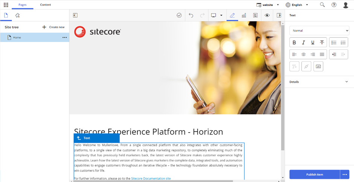Viewport: 354px width, 182px height.
Task: Justify the text
Action: point(322,54)
